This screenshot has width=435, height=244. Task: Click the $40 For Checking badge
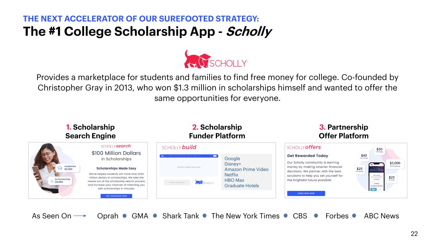pos(364,156)
